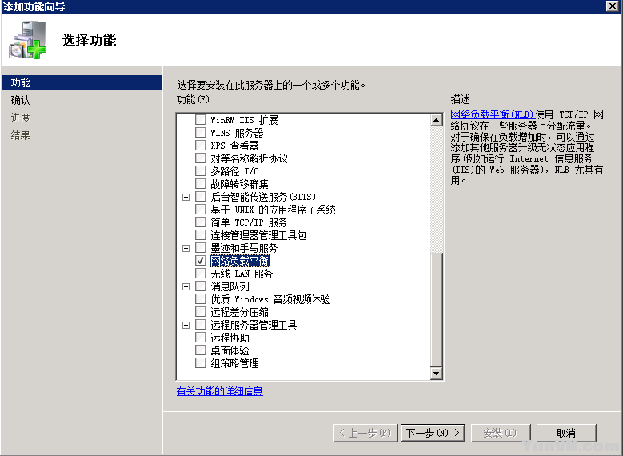Select the 确认 step in sidebar
The height and width of the screenshot is (456, 623).
click(20, 100)
